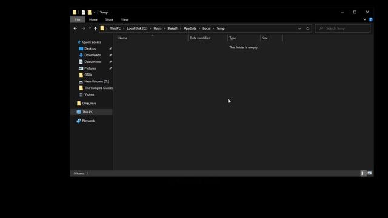Open Help with the question mark icon
Image resolution: width=388 pixels, height=218 pixels.
370,19
